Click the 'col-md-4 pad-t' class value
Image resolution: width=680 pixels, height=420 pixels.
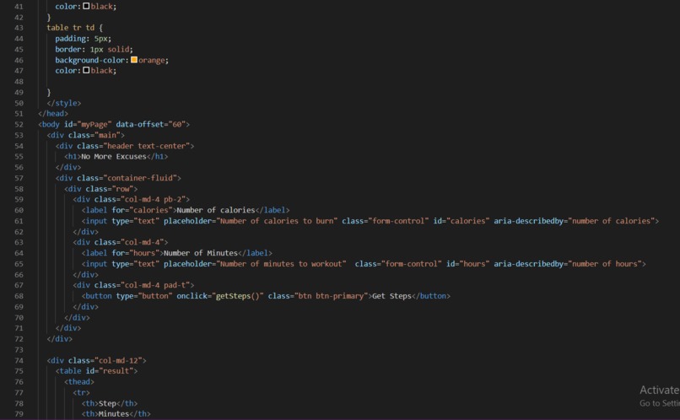click(155, 285)
